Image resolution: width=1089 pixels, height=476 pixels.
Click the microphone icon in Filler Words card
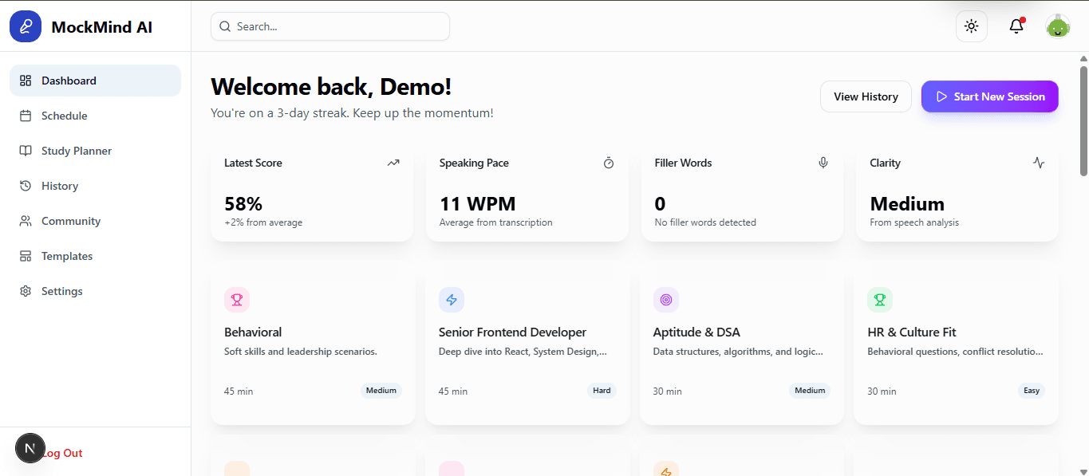click(x=823, y=163)
